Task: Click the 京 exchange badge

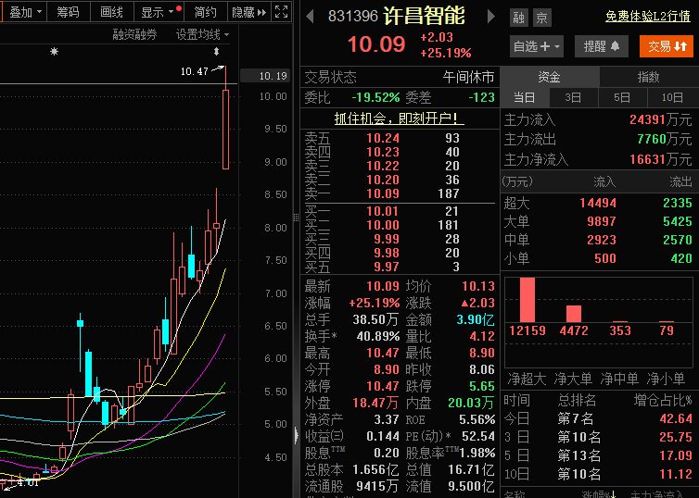Action: [x=541, y=18]
